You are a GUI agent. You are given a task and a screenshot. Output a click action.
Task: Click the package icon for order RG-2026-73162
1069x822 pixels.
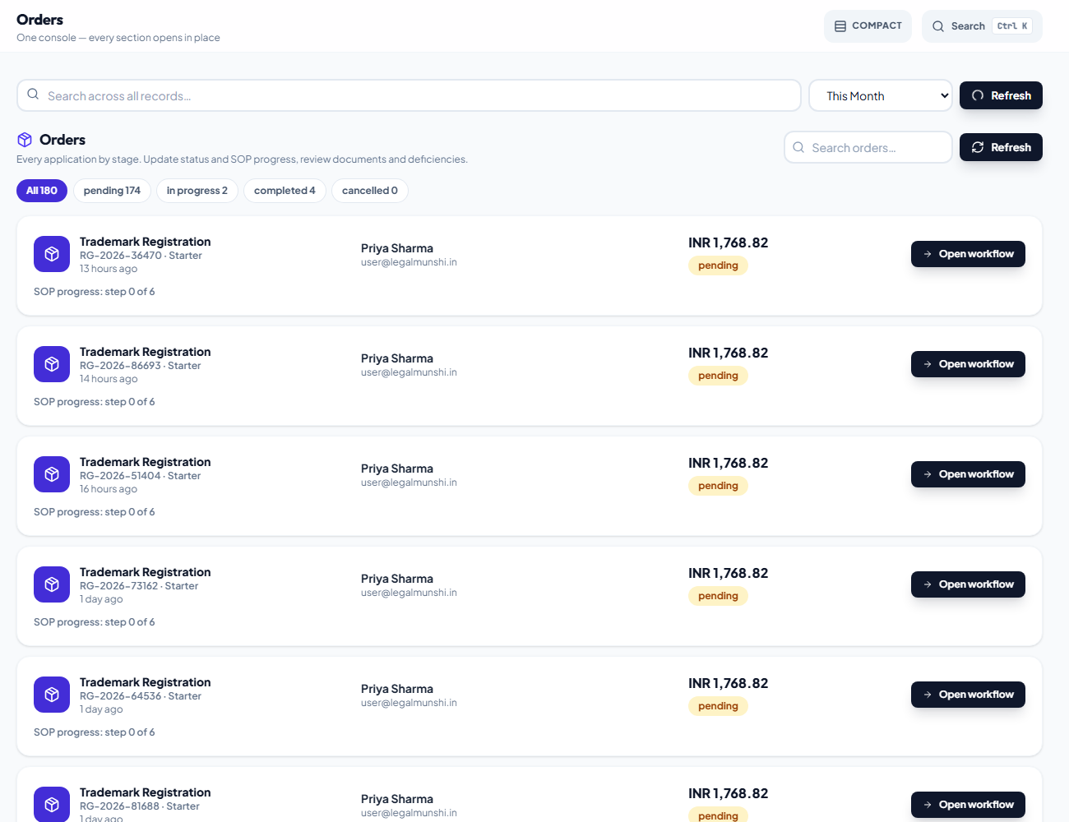tap(52, 584)
